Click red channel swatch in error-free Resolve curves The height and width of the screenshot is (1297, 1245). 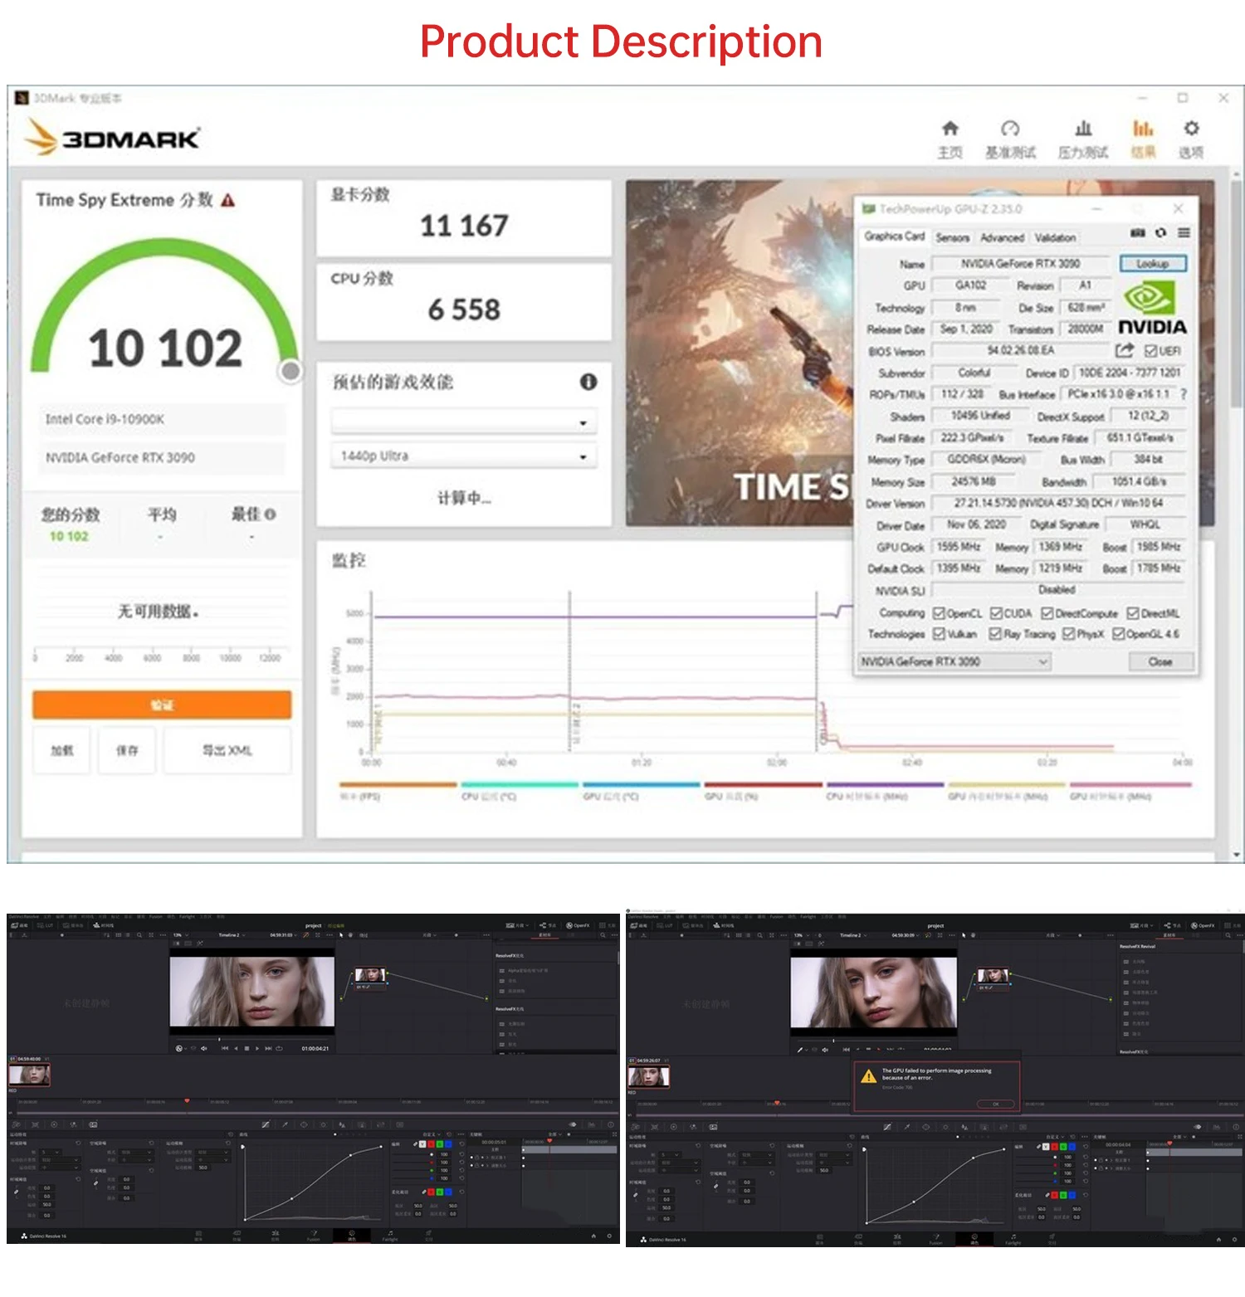click(x=431, y=1144)
